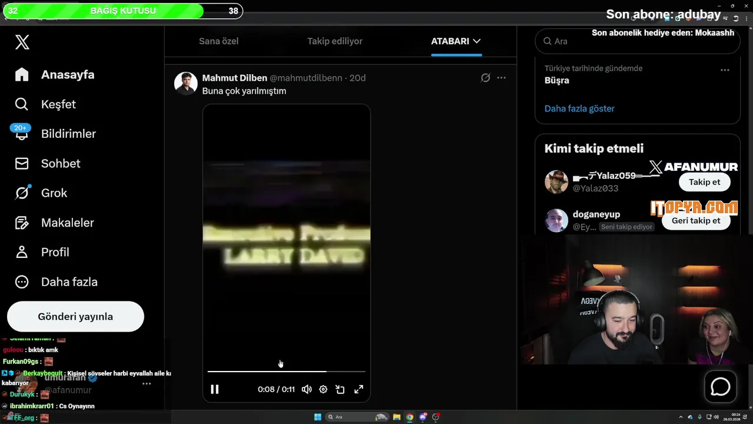
Task: Click Grok explain icon on Mahmut Dilben post
Action: pyautogui.click(x=485, y=78)
